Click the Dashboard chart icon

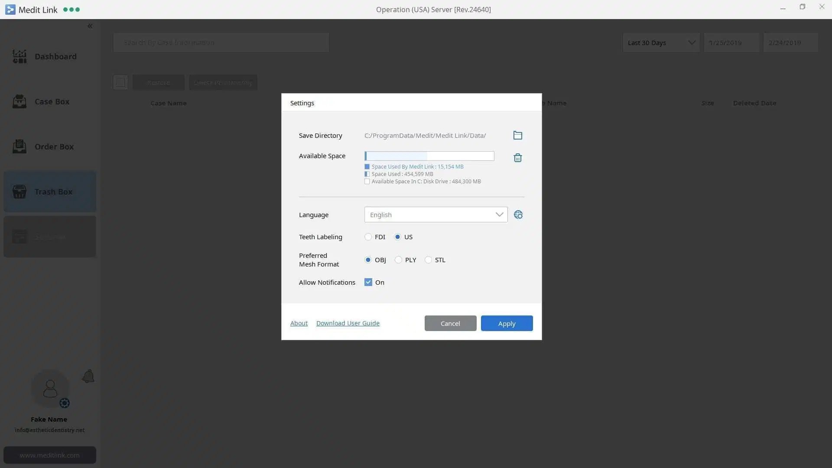[x=19, y=56]
